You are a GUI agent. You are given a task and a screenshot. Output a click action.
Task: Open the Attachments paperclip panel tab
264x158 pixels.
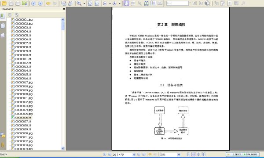[x=3, y=144]
